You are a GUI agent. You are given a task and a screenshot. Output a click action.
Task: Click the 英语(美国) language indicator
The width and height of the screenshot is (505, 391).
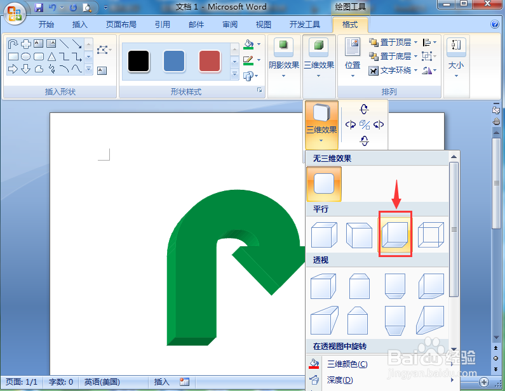click(102, 382)
